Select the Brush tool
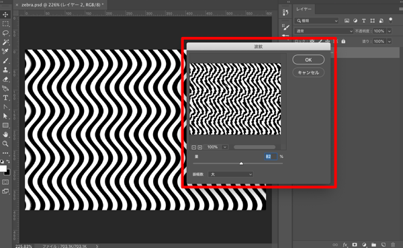403x248 pixels. pos(5,60)
